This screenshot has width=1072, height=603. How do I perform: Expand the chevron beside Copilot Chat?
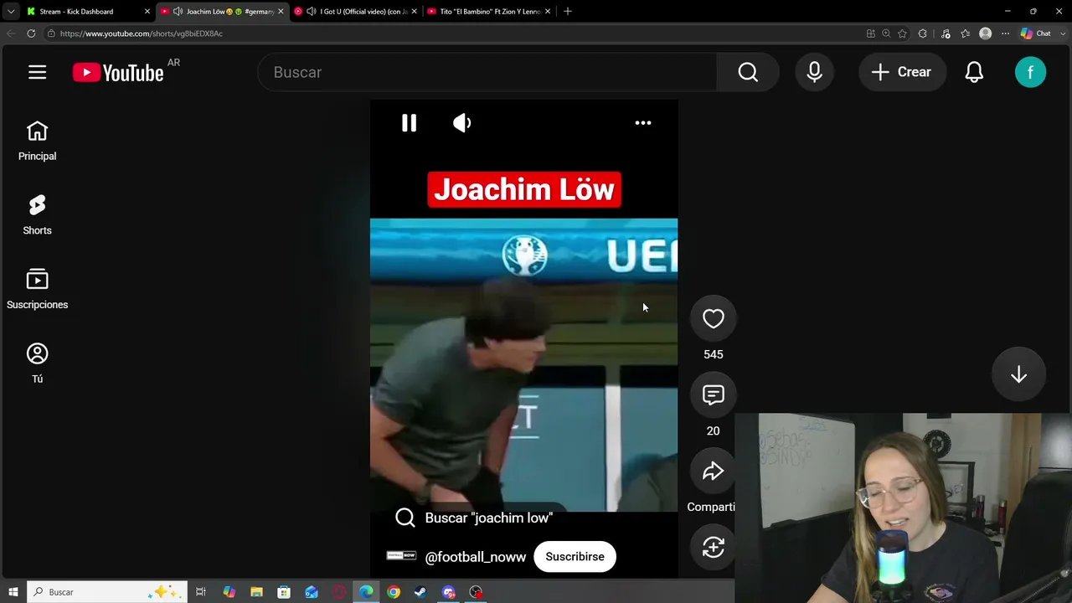click(x=1063, y=33)
